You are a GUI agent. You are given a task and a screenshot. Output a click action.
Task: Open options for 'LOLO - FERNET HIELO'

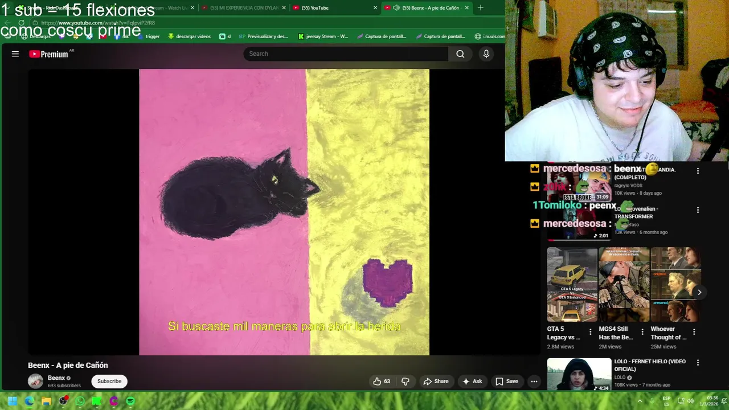coord(698,363)
